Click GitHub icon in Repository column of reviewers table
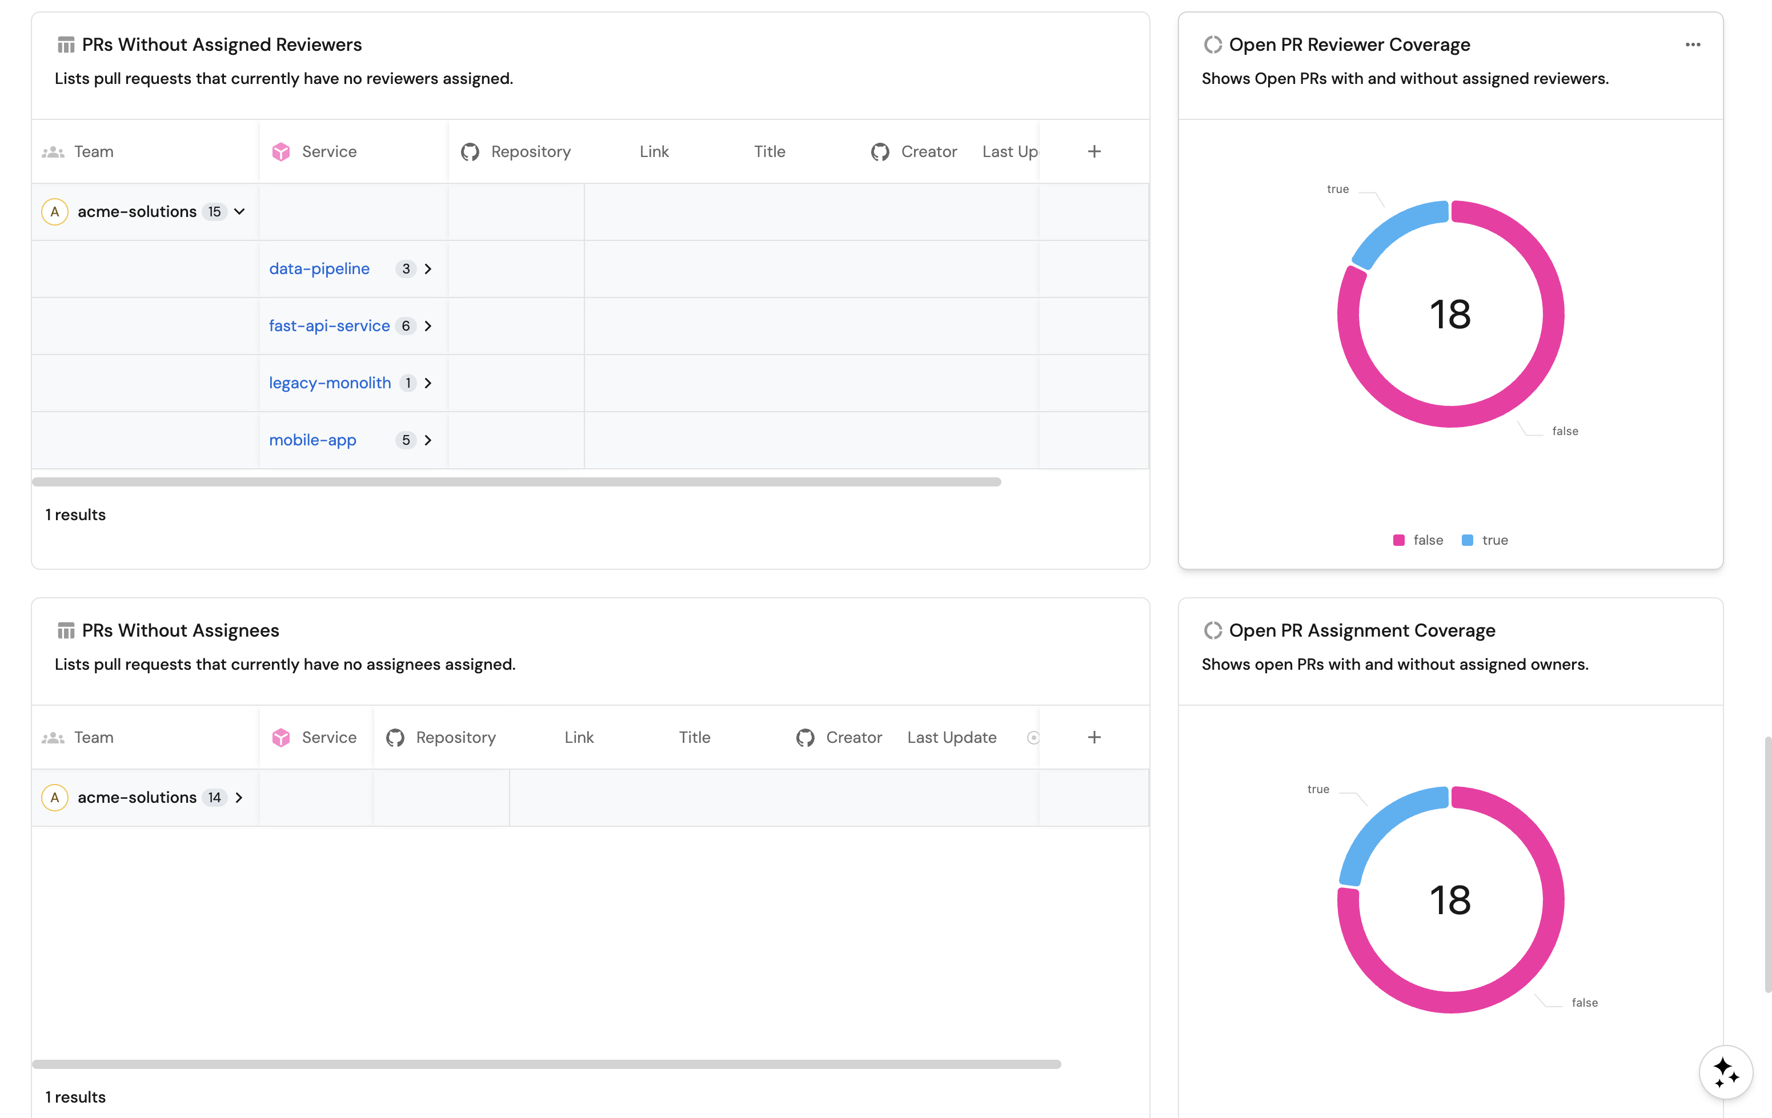Viewport: 1772px width, 1118px height. tap(470, 151)
